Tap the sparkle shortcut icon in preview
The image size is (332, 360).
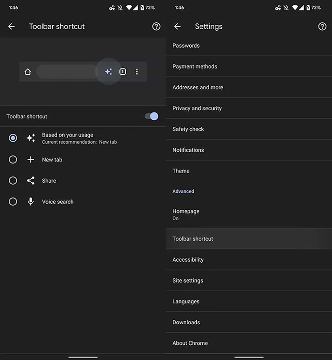click(109, 72)
